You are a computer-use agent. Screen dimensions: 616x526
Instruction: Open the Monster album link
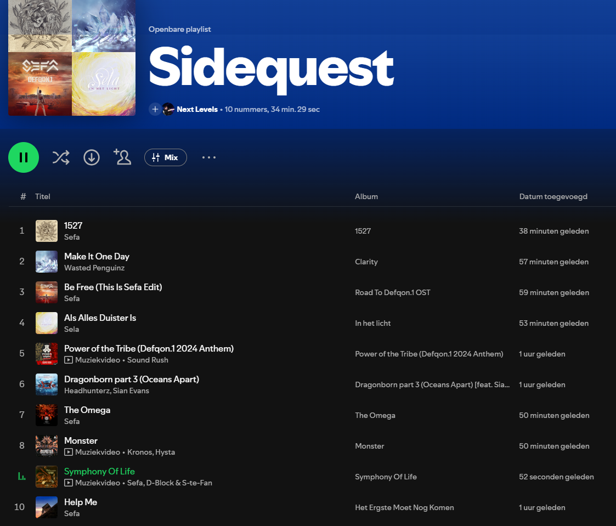pyautogui.click(x=370, y=446)
